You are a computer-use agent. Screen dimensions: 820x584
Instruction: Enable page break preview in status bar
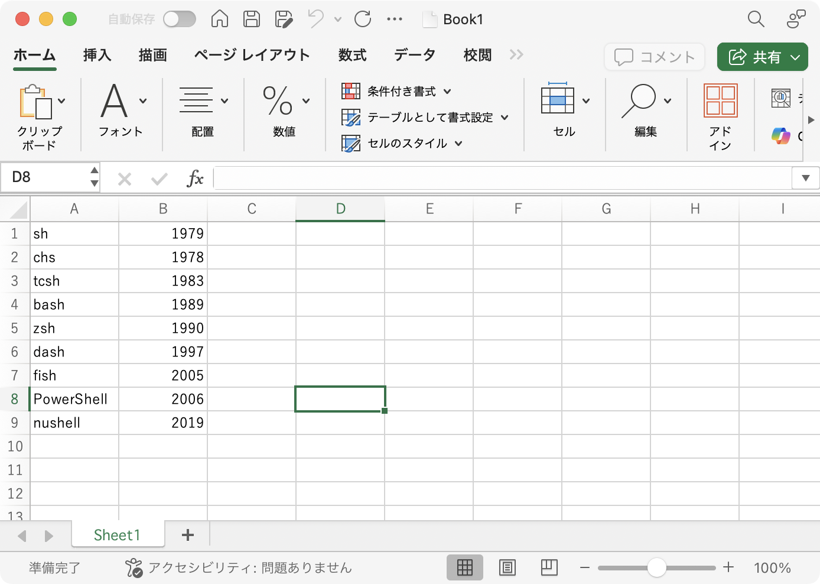click(549, 567)
